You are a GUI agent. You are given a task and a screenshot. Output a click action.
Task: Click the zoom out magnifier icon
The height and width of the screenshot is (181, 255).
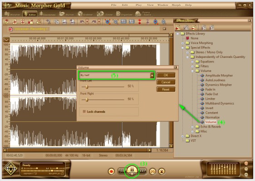(115, 22)
